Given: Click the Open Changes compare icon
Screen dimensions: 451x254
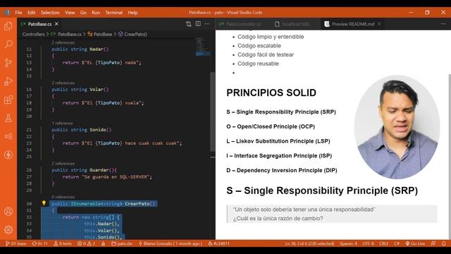Looking at the screenshot, I should (188, 24).
